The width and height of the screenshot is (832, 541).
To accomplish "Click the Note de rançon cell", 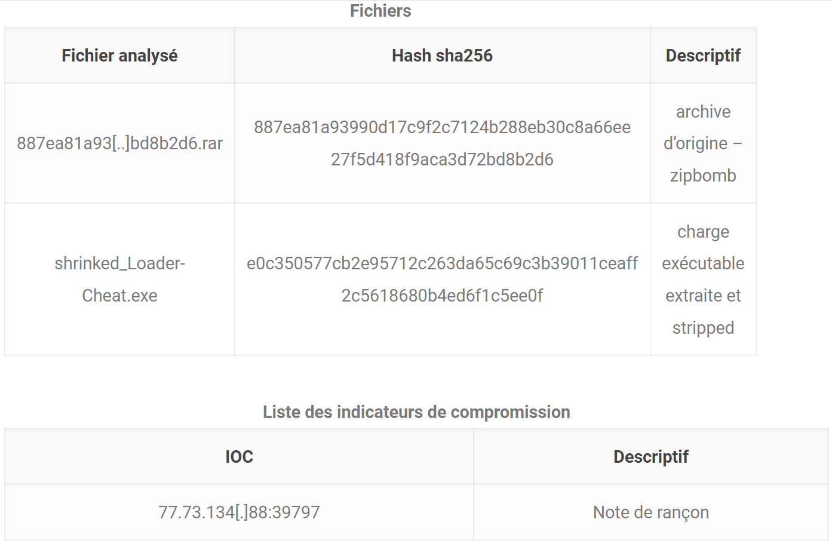I will point(650,512).
